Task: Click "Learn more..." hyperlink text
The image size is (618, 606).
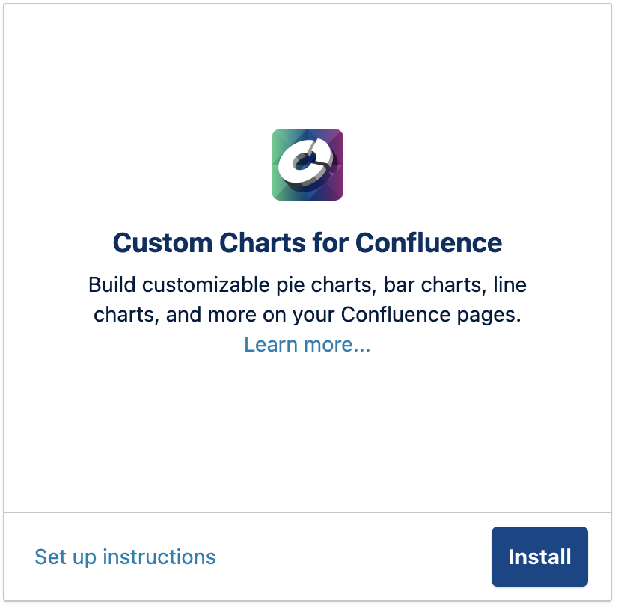Action: pos(307,344)
